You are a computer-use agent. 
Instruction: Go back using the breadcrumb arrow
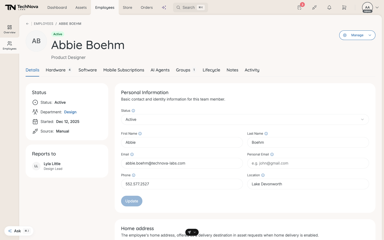tap(27, 24)
